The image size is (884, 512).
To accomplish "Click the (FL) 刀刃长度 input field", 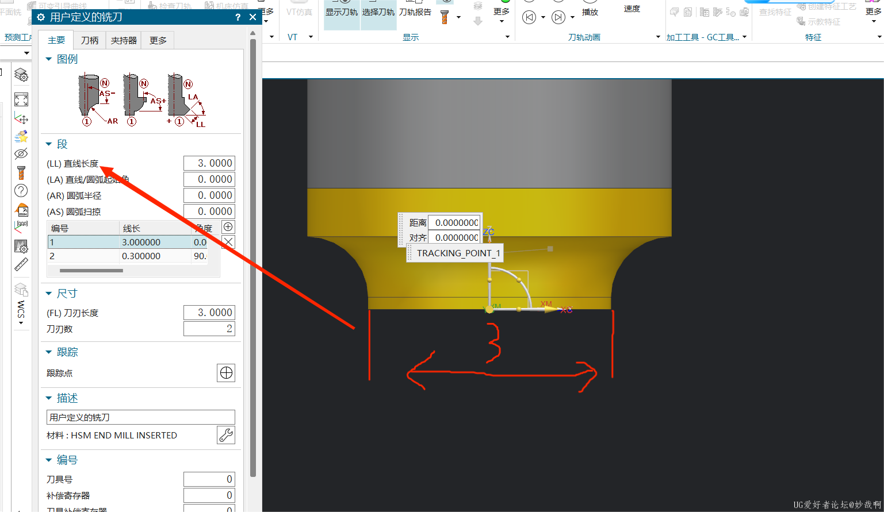I will point(209,313).
